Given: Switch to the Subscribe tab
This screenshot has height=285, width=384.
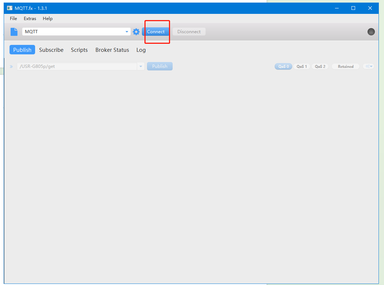Looking at the screenshot, I should tap(51, 50).
